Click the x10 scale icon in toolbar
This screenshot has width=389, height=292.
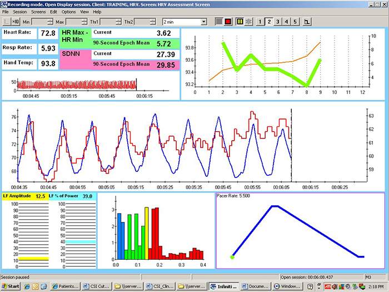click(x=16, y=21)
